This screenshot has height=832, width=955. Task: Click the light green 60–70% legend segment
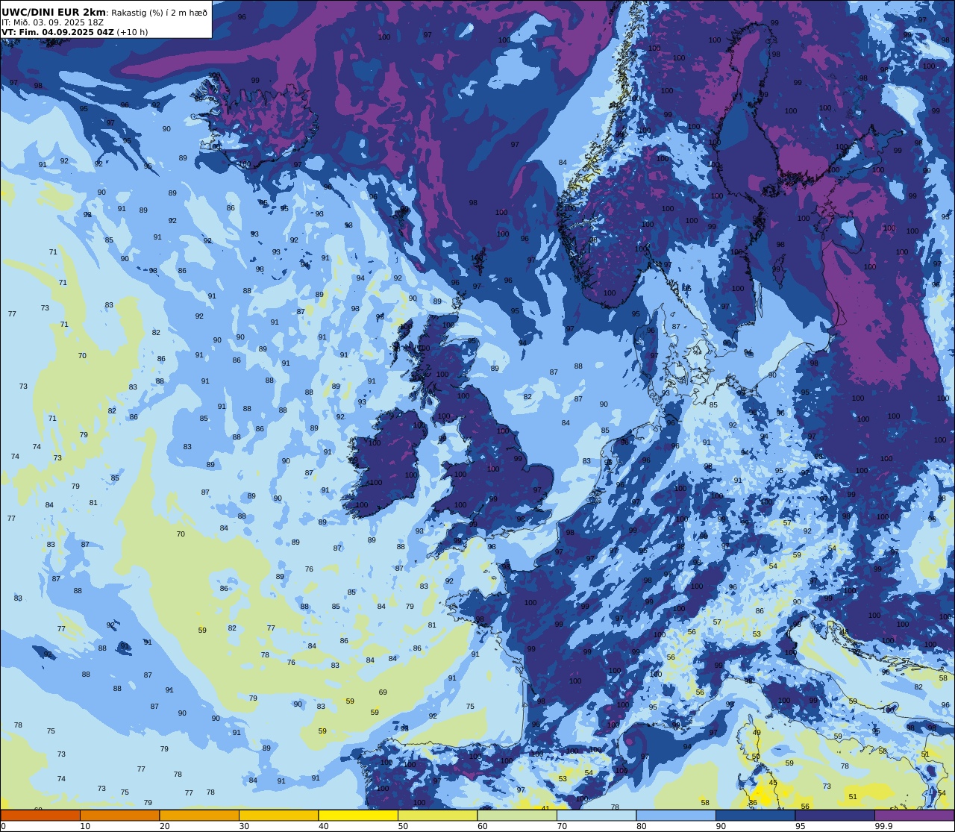coord(517,815)
